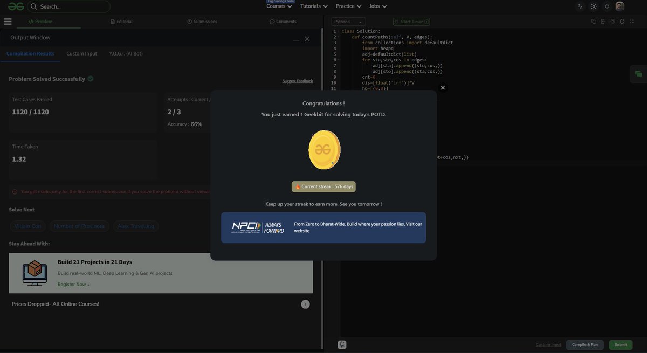Click the Big Savings Sale badge
The width and height of the screenshot is (647, 353).
[280, 1]
